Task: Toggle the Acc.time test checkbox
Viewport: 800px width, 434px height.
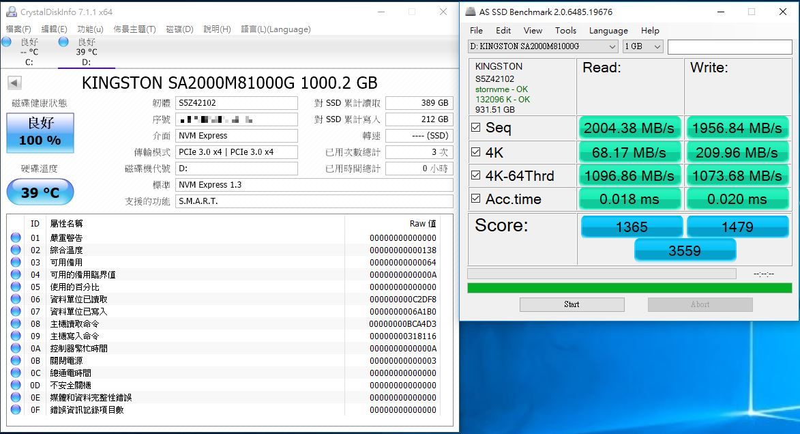Action: (475, 198)
